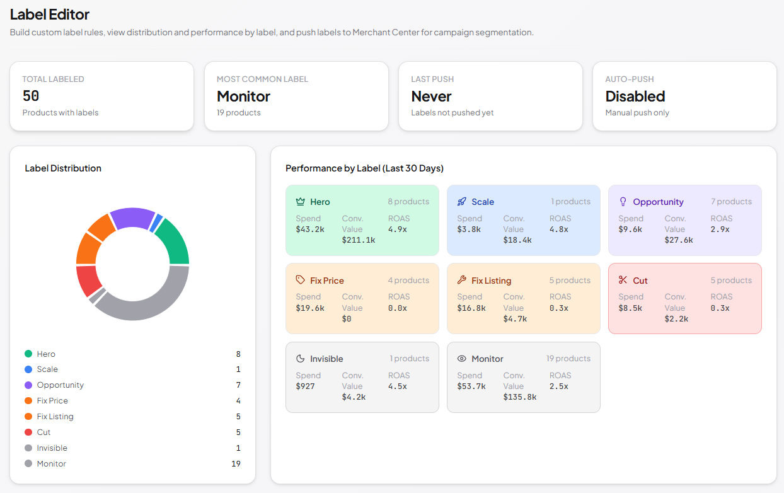
Task: Click the price tag icon on Fix Price card
Action: tap(301, 280)
